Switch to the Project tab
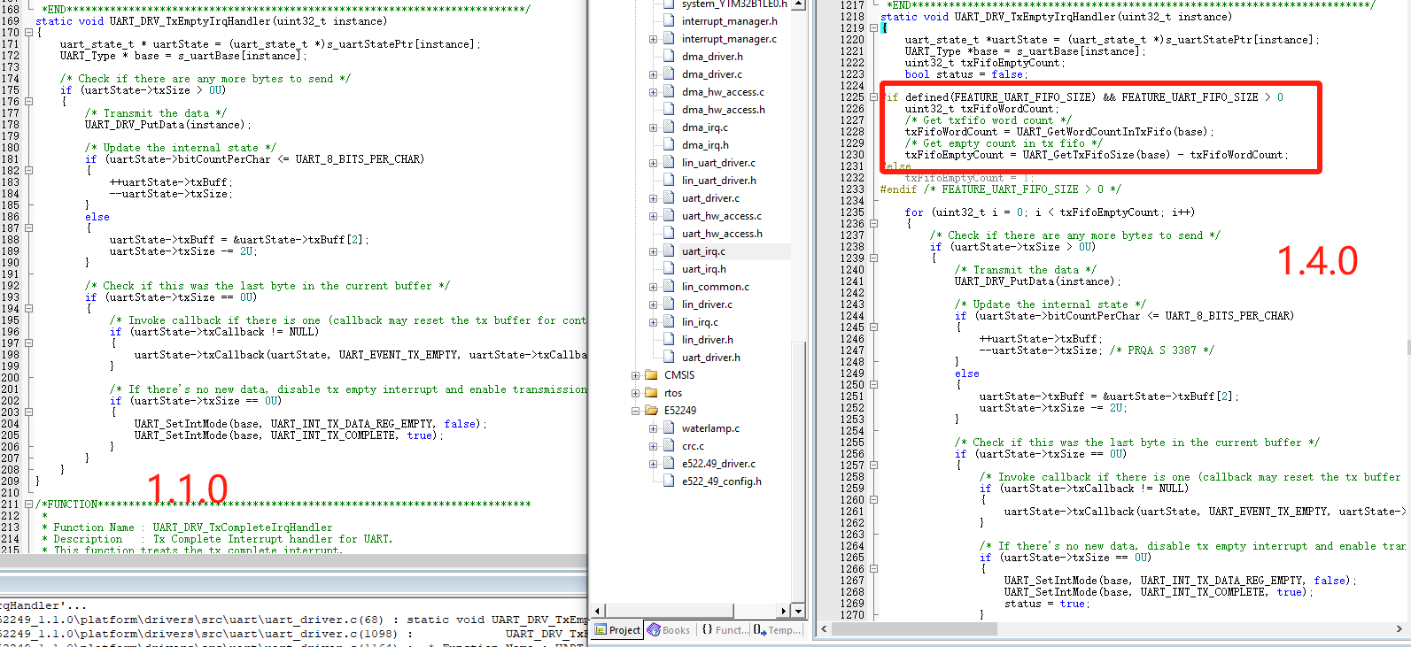 tap(617, 630)
